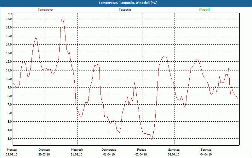Screen dimensions: 252x158
Task: Select the 12,0 y-axis value
Action: pyautogui.click(x=9, y=62)
